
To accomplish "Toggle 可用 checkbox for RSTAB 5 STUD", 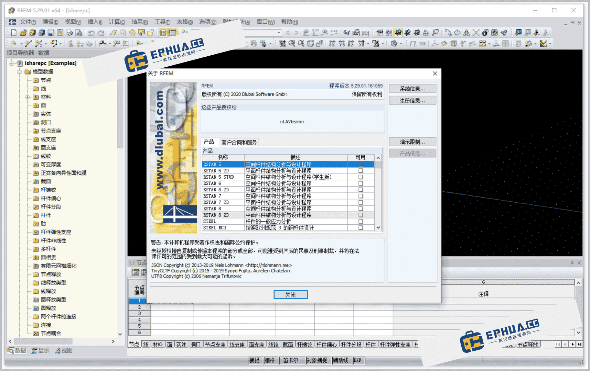I will coord(361,177).
